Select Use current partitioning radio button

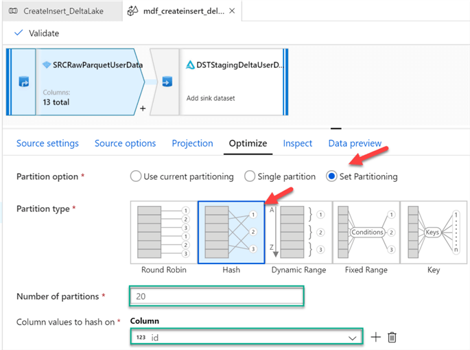[136, 176]
